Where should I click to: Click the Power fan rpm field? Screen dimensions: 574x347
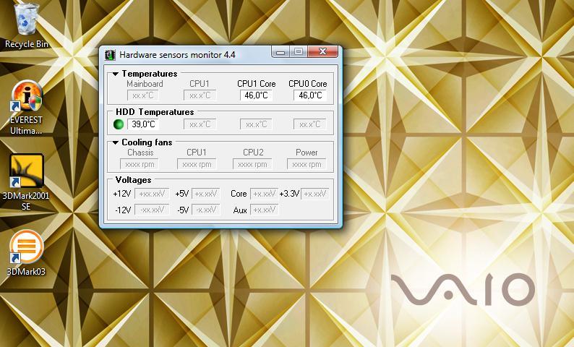coord(307,164)
